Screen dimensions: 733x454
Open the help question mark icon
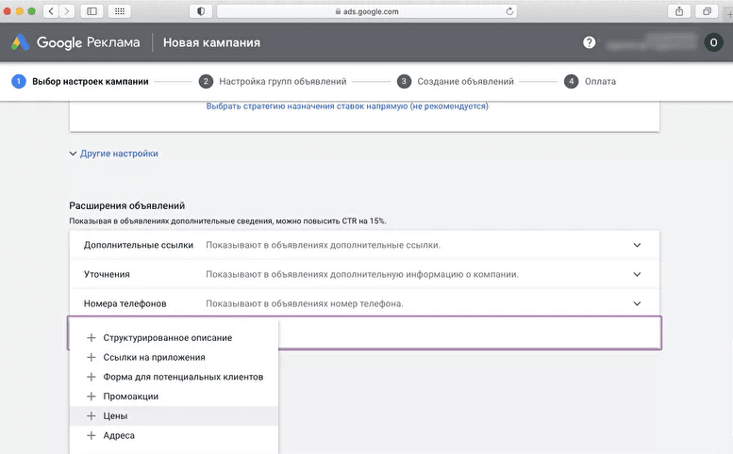point(589,42)
